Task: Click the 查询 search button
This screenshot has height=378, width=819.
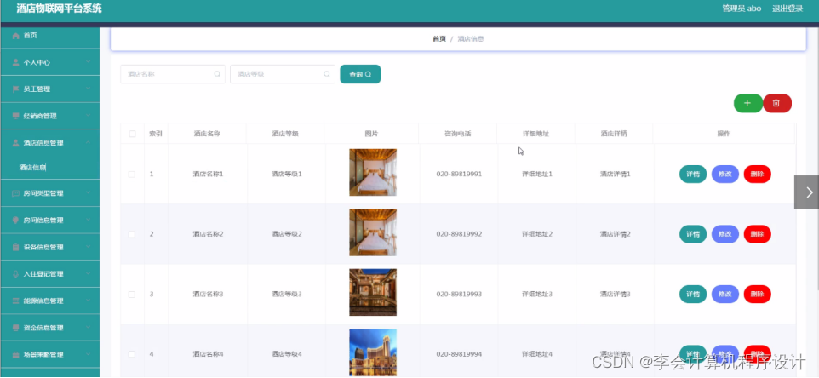Action: pyautogui.click(x=360, y=74)
